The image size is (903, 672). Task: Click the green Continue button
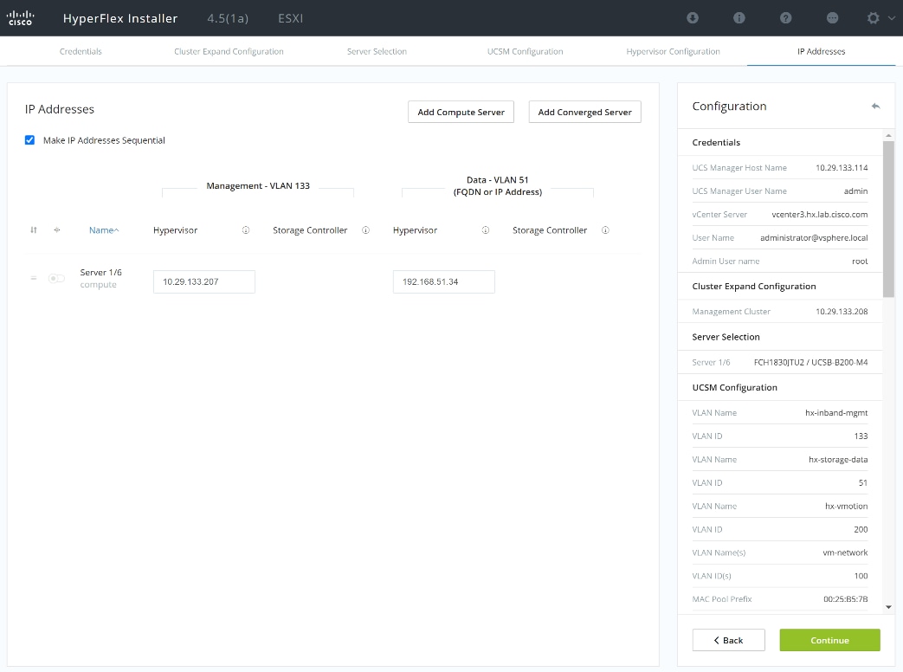(x=830, y=640)
